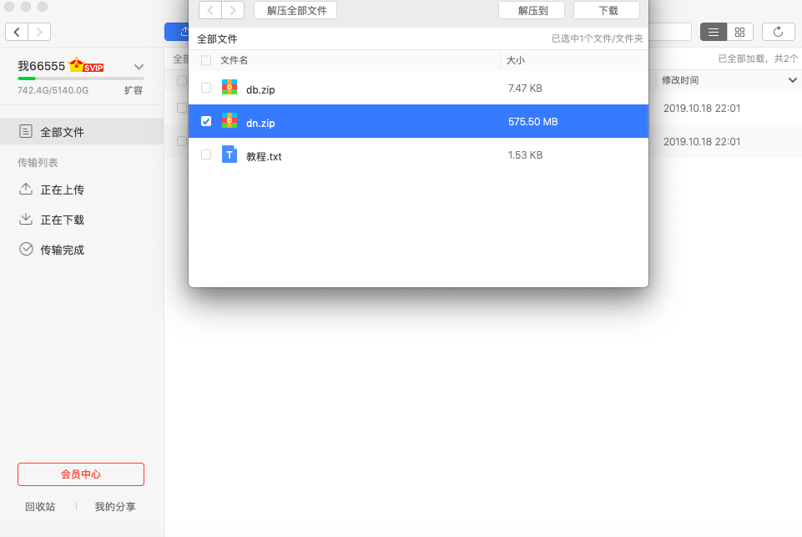Click the 解压全部文件 button

click(295, 11)
